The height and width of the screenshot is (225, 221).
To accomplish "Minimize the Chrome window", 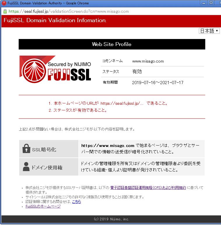I will tap(204, 3).
